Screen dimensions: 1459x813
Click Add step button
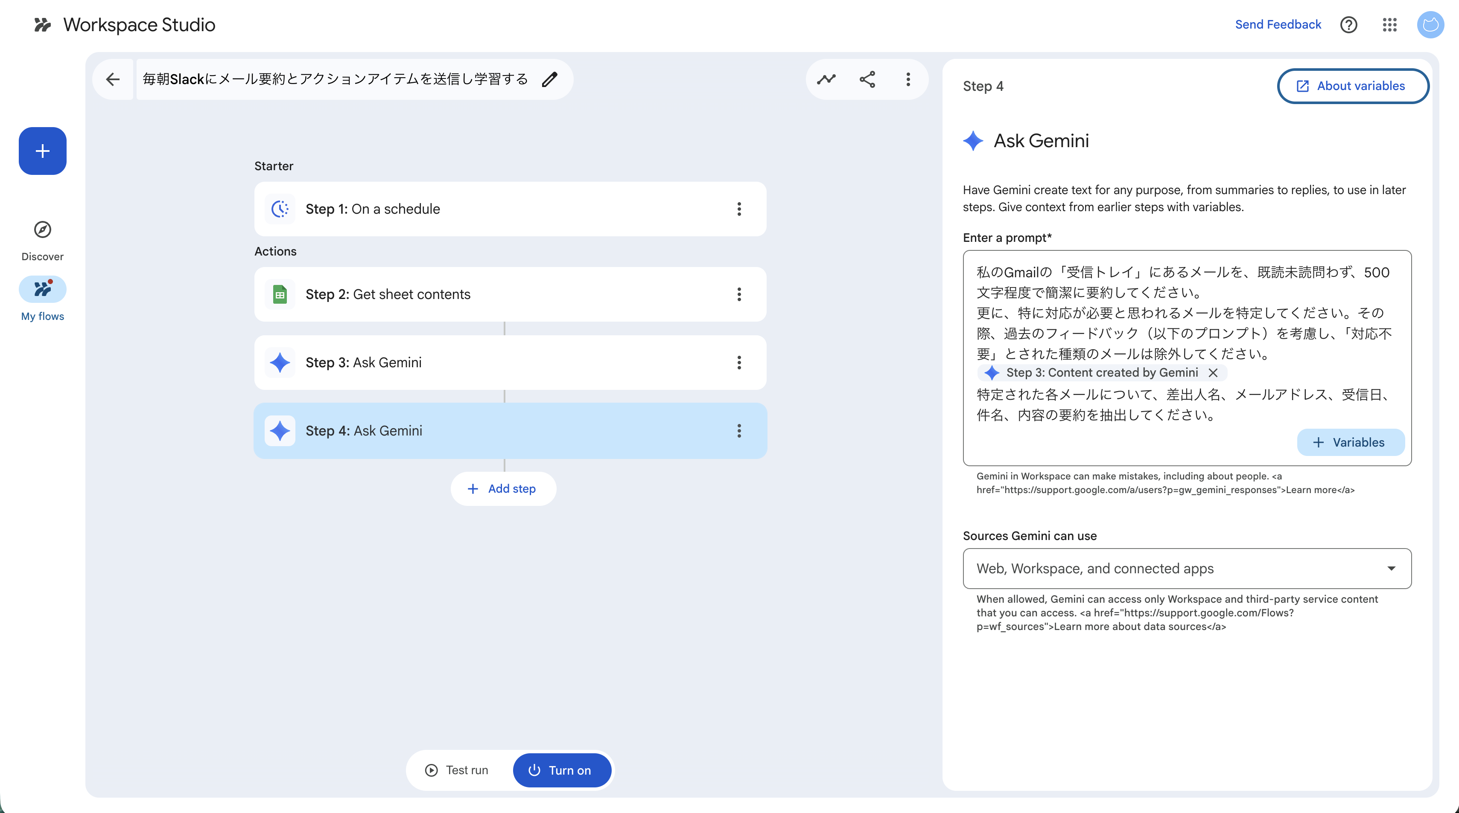pyautogui.click(x=503, y=488)
